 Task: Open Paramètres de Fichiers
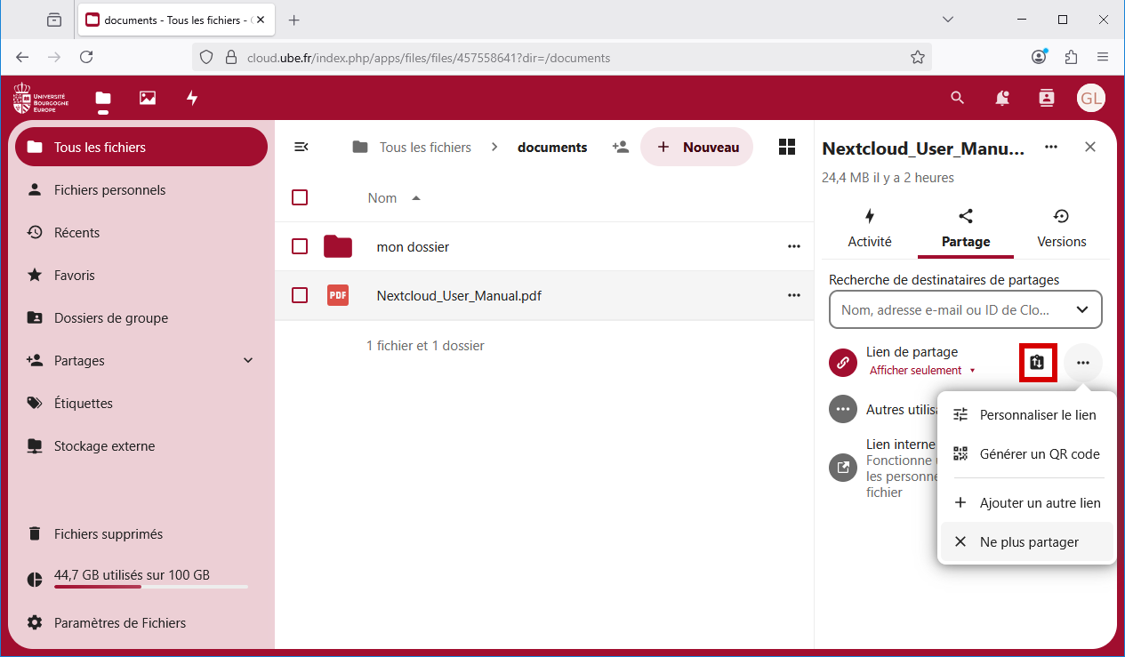pos(119,623)
